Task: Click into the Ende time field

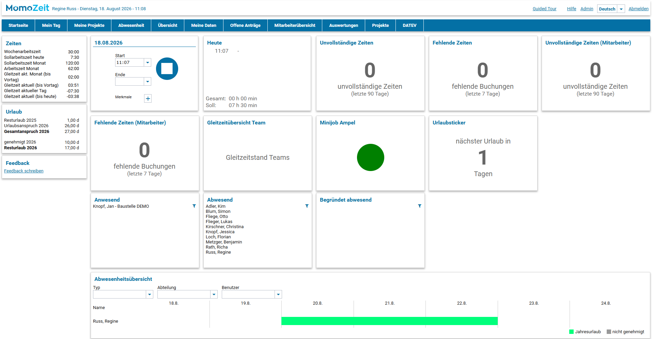Action: click(130, 82)
